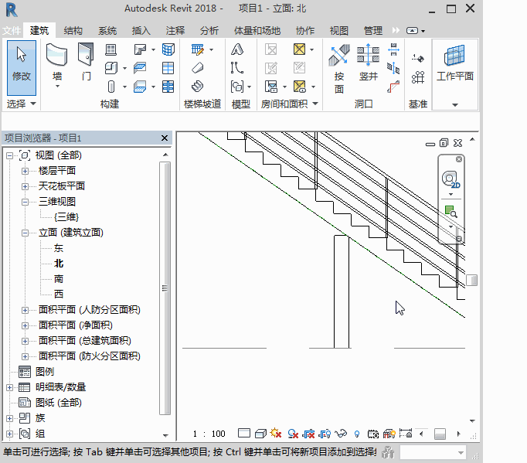
Task: Close the 项目浏览器 panel
Action: (164, 138)
